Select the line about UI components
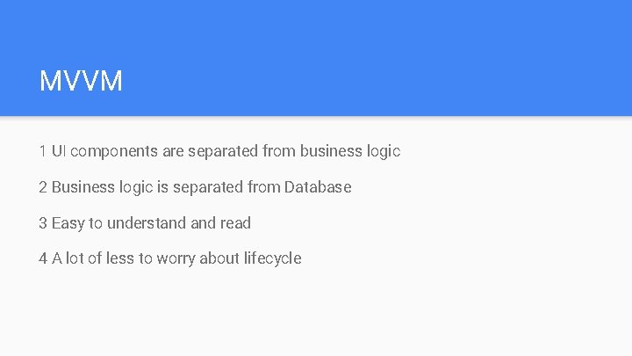632x356 pixels. point(219,151)
